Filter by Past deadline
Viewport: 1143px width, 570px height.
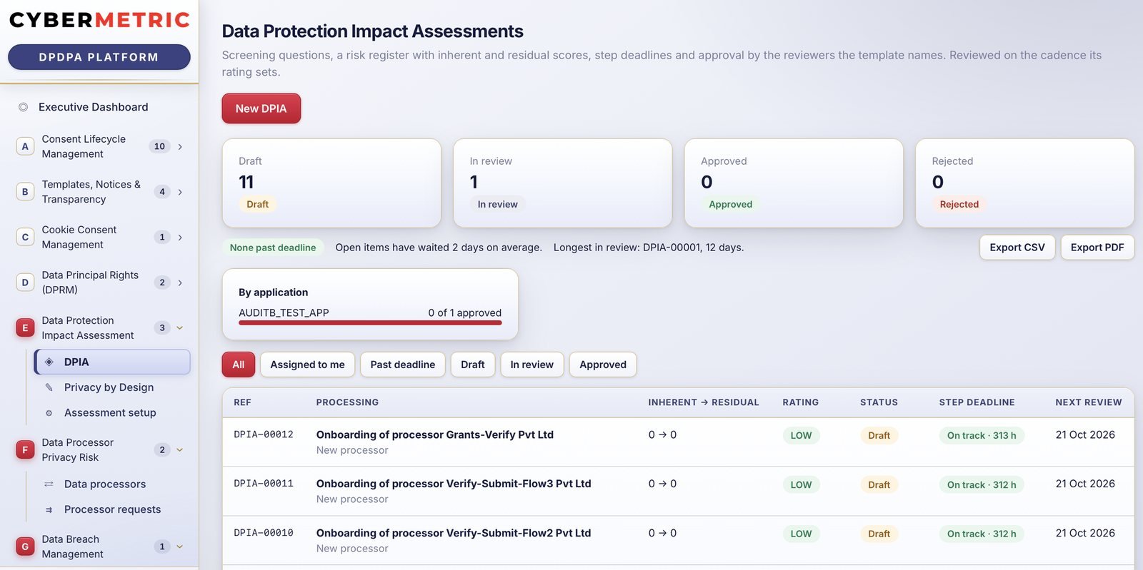(403, 365)
